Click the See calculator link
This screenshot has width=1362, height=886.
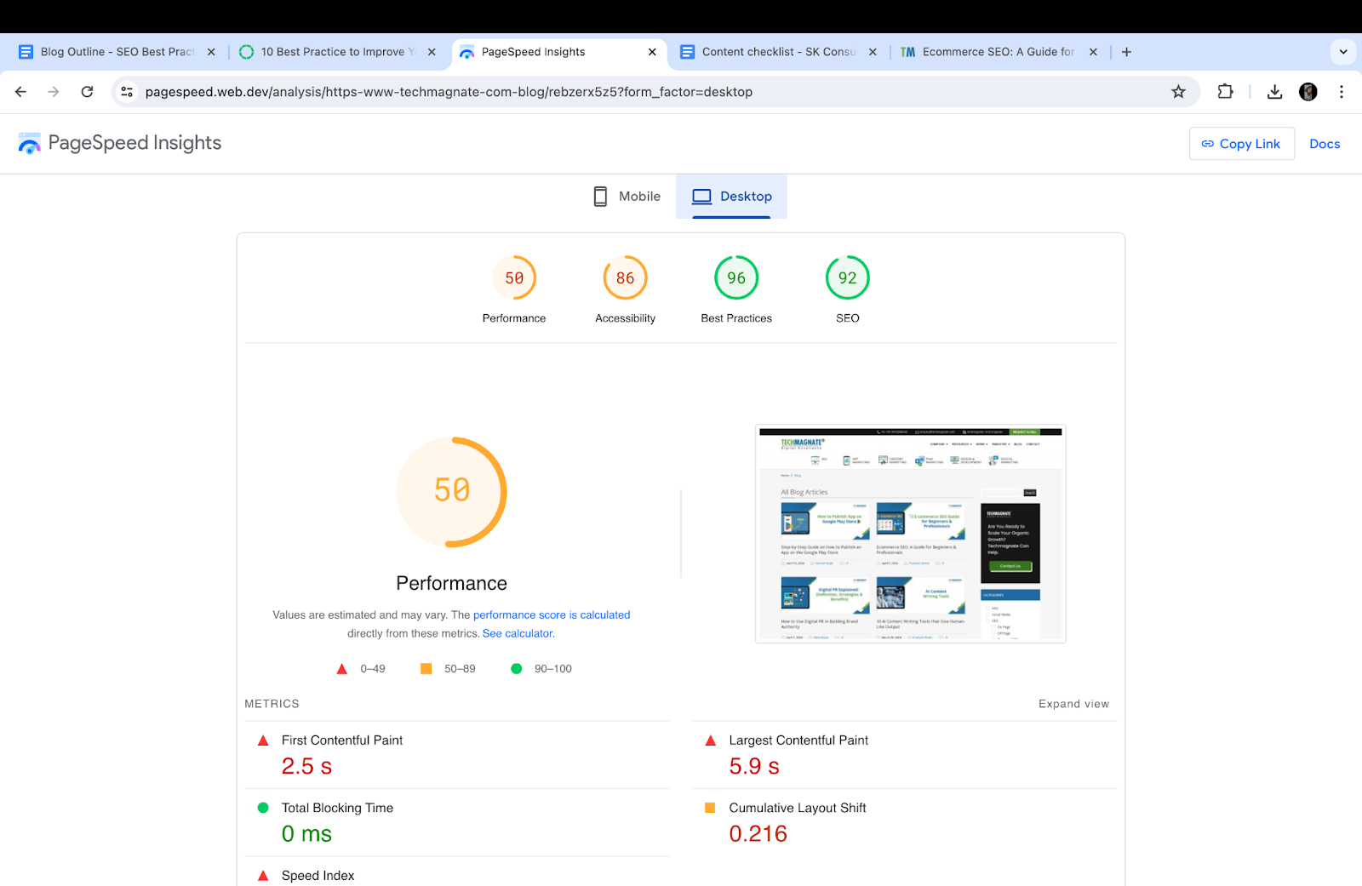[x=517, y=633]
